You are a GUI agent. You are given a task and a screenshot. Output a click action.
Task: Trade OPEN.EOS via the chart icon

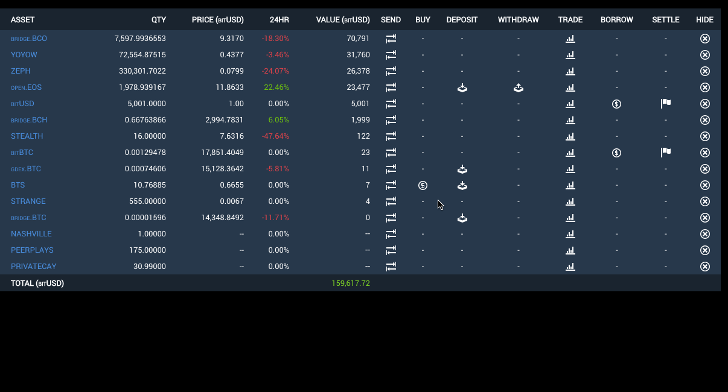tap(570, 87)
